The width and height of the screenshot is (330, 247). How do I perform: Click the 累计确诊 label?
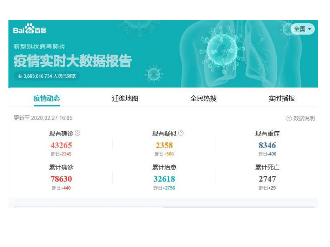pos(61,167)
